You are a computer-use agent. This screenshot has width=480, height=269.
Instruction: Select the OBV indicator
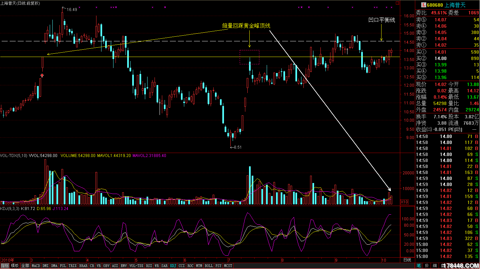[x=106, y=266]
